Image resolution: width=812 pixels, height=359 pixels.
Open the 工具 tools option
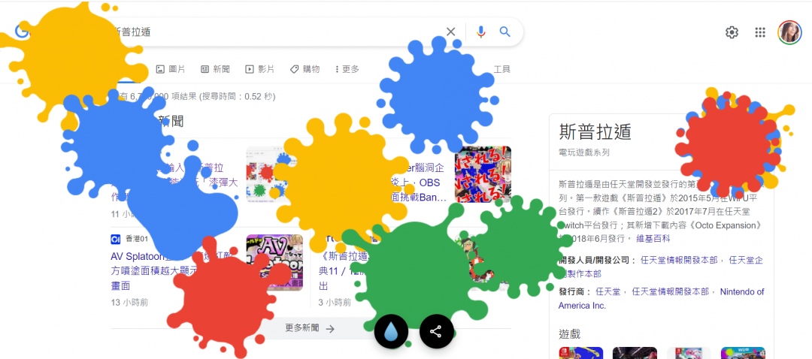click(501, 69)
